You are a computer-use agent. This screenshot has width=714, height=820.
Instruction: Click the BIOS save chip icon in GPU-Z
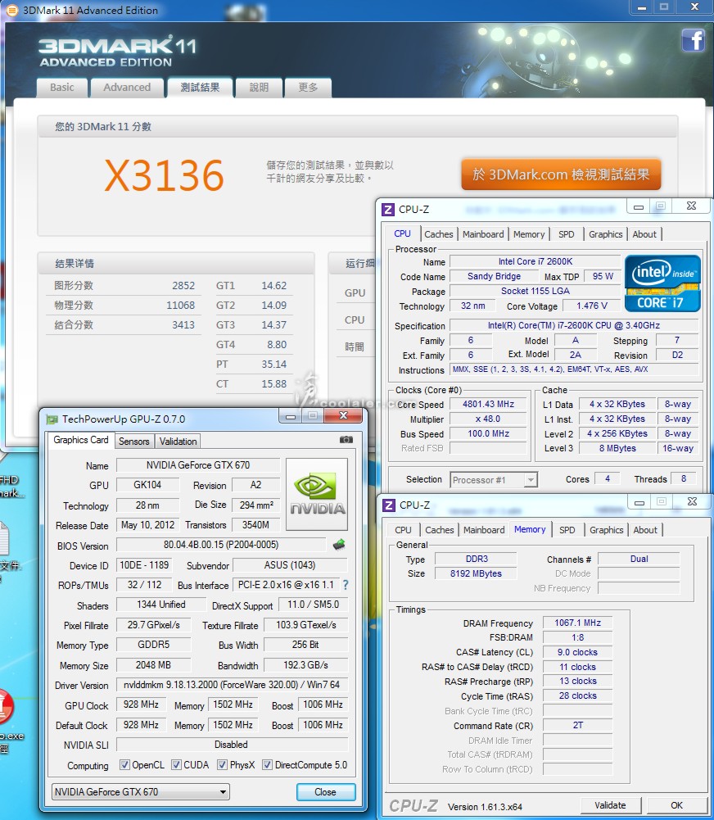pos(339,545)
